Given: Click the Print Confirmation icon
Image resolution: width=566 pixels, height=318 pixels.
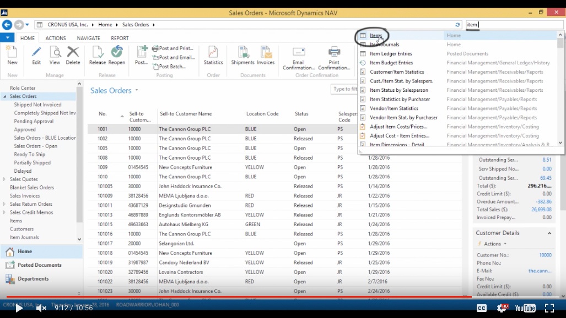Looking at the screenshot, I should pyautogui.click(x=334, y=52).
